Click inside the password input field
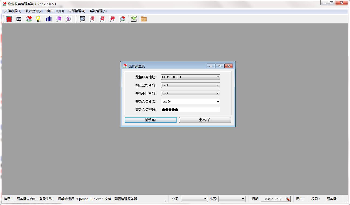Screen dimensions: 350x205 (190, 110)
